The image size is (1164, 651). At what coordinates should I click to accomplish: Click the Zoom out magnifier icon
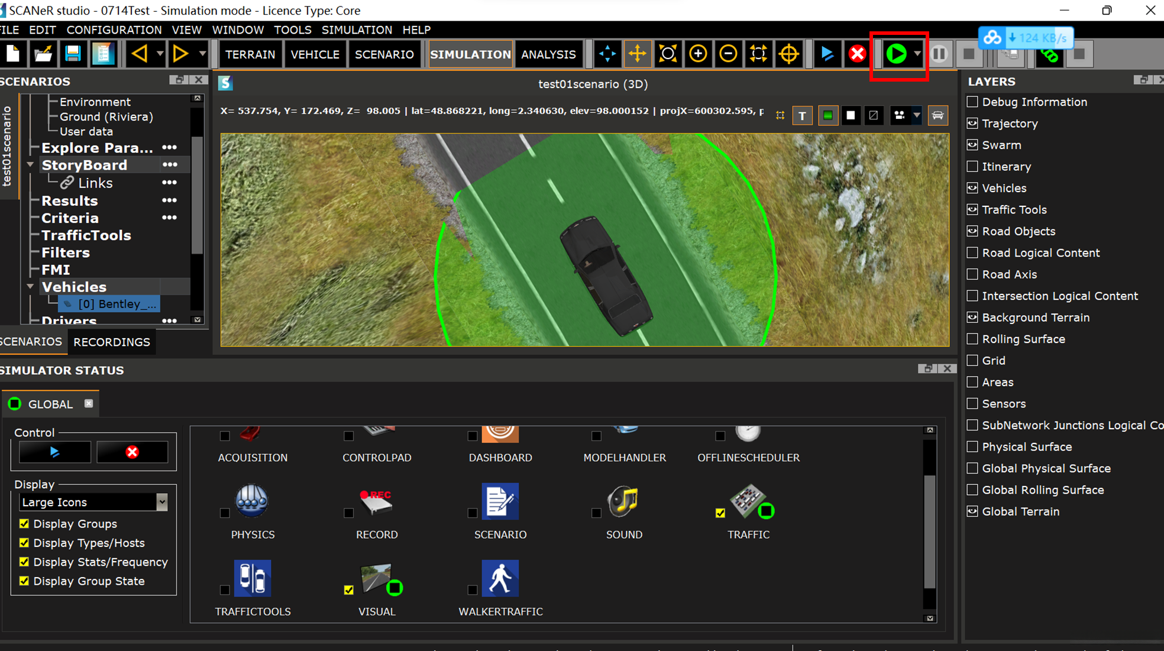click(x=728, y=54)
